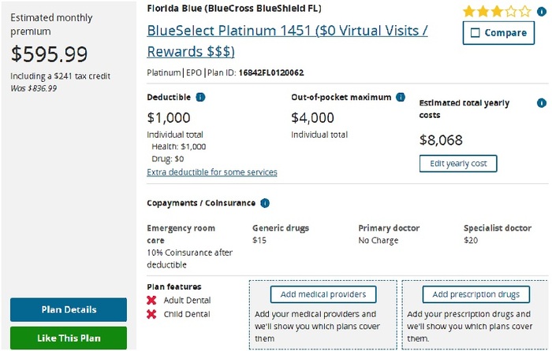Click the red X beside Child Dental
Screen dimensions: 552x351
coord(151,314)
